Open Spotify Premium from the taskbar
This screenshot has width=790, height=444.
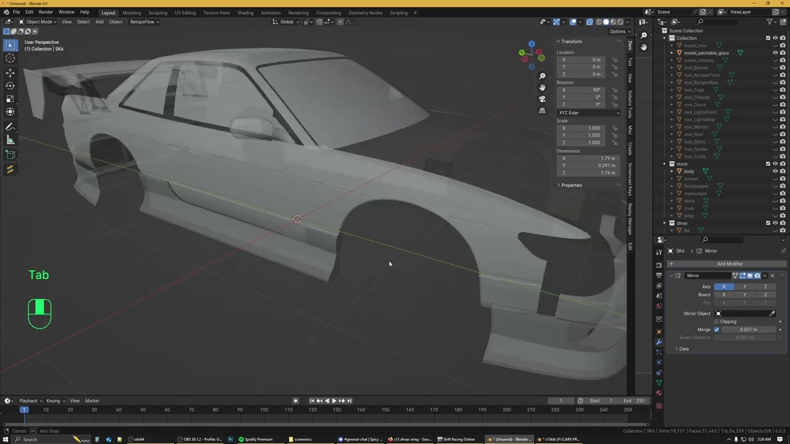pos(256,439)
